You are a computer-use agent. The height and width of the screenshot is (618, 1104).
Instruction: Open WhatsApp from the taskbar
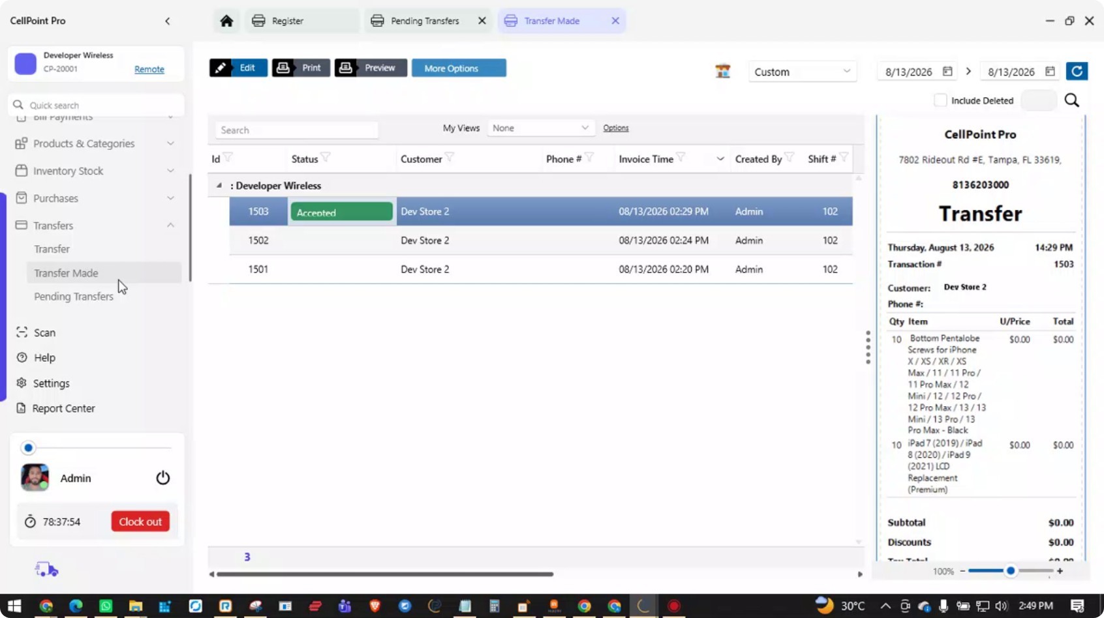(x=106, y=606)
